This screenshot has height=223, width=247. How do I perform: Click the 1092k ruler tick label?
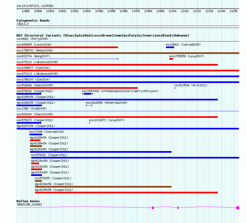(75, 11)
